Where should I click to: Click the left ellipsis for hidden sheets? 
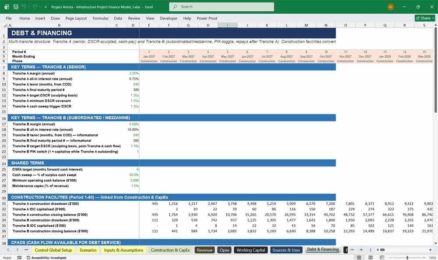26,250
